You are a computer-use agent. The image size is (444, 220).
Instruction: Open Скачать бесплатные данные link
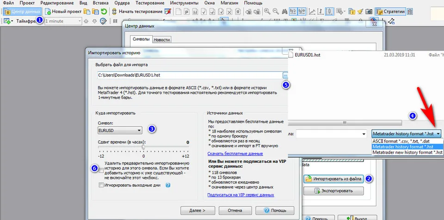click(235, 154)
